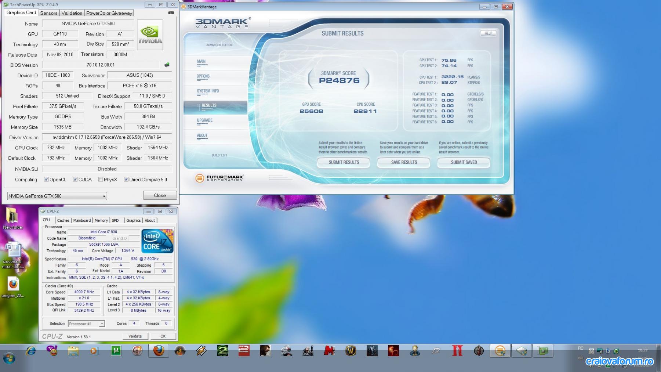The height and width of the screenshot is (372, 661).
Task: Launch World of Warcraft taskbar icon
Action: (351, 351)
